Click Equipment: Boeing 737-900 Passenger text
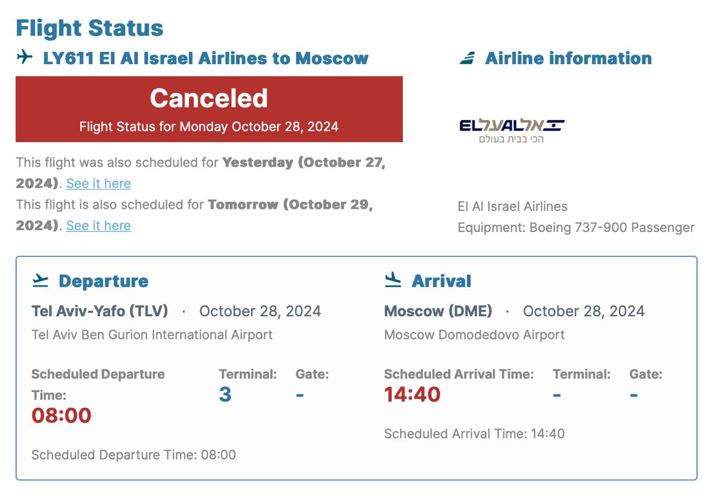 576,228
